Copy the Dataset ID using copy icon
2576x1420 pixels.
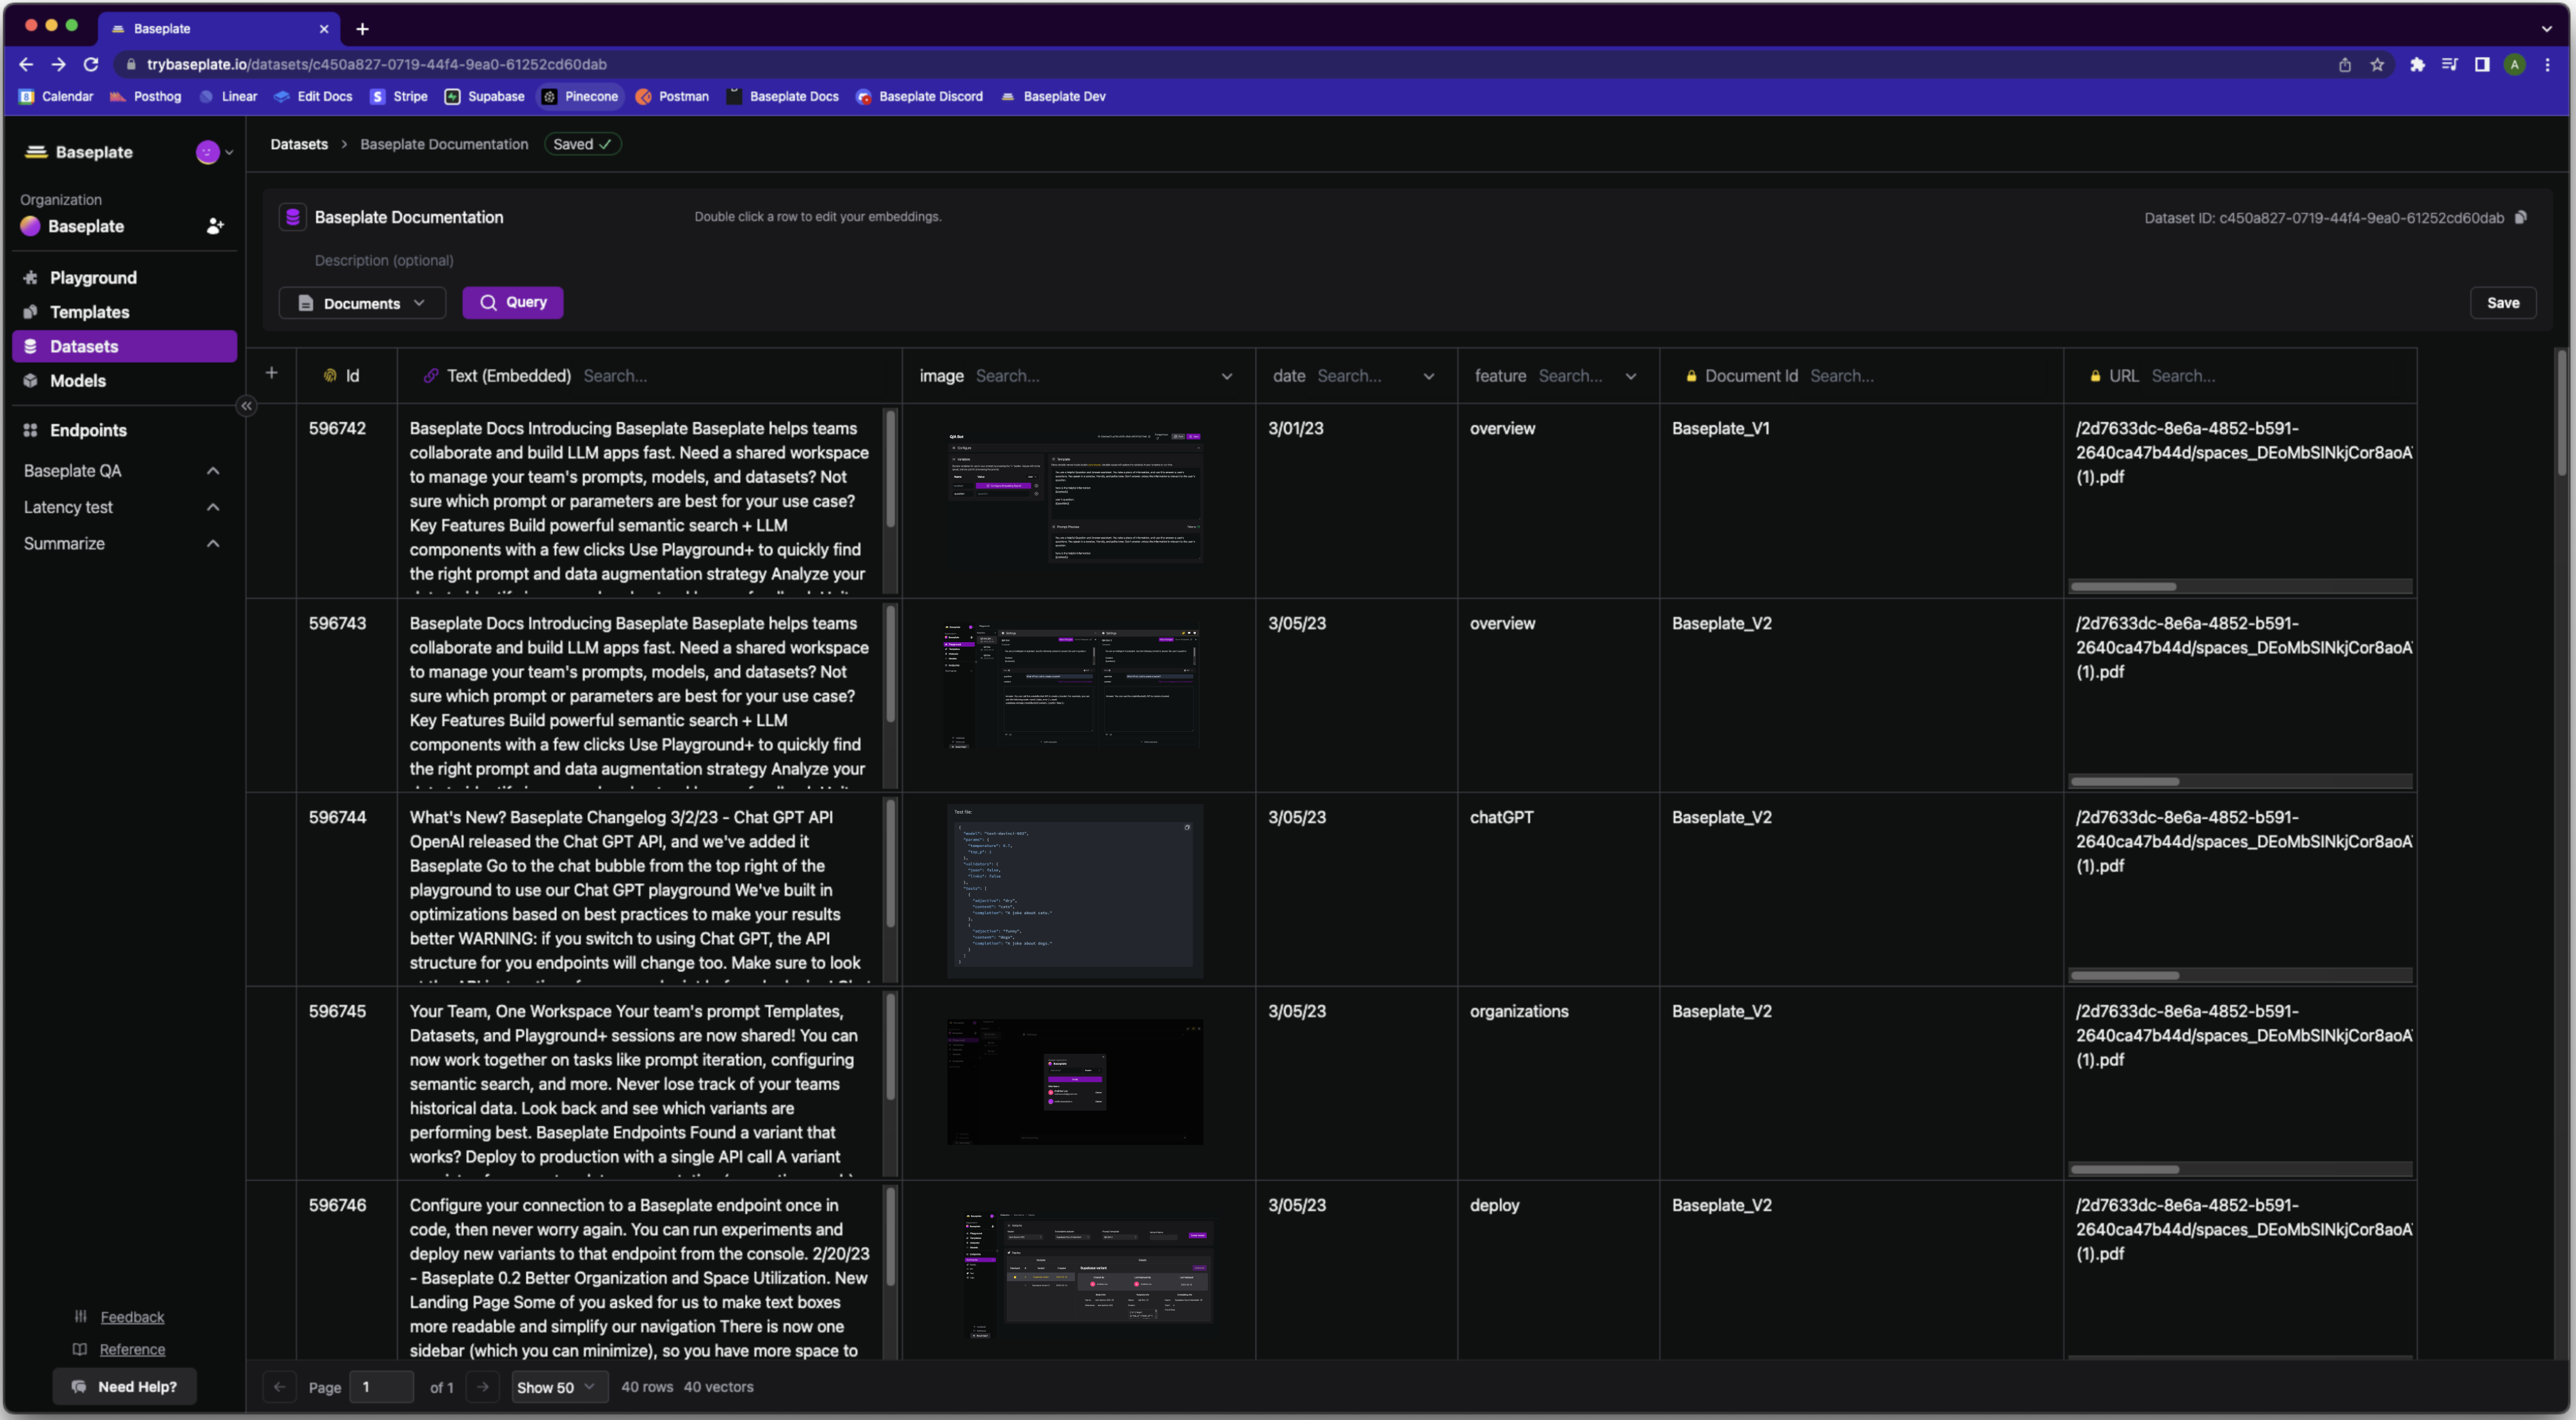click(x=2521, y=217)
